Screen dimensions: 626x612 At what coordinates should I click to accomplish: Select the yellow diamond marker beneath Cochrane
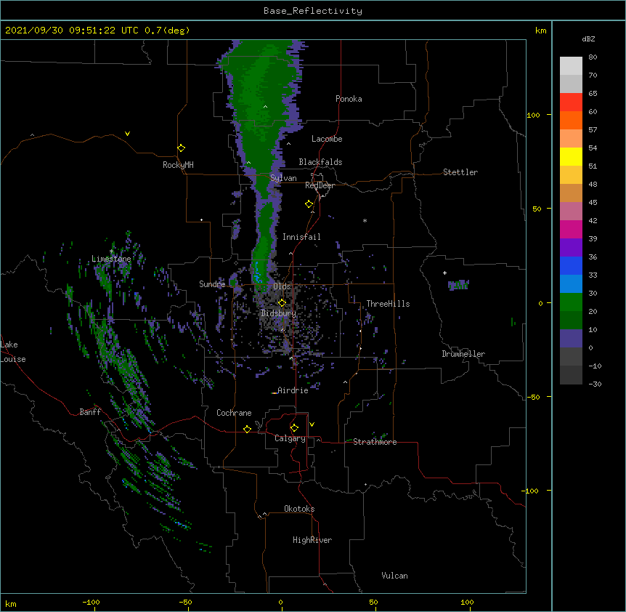pyautogui.click(x=247, y=429)
